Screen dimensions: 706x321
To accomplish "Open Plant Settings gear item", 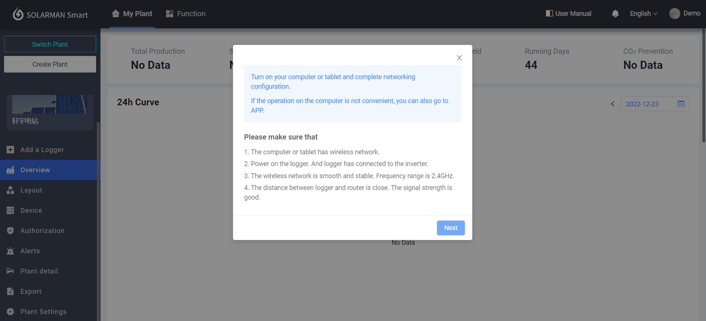I will tap(10, 312).
